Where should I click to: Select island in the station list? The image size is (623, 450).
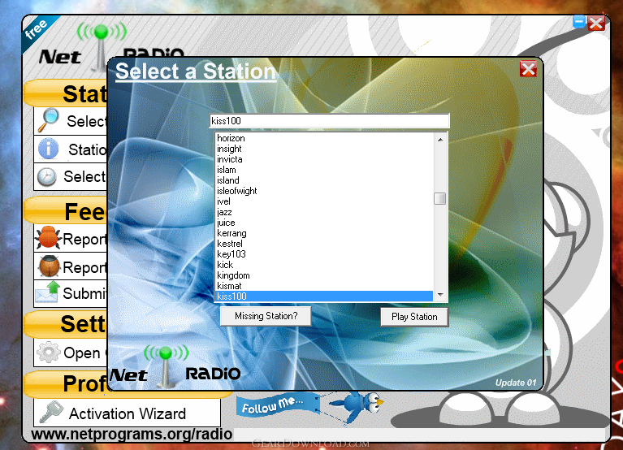(x=324, y=180)
